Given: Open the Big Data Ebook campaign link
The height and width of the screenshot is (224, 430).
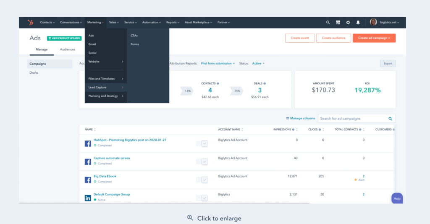Looking at the screenshot, I should (105, 176).
